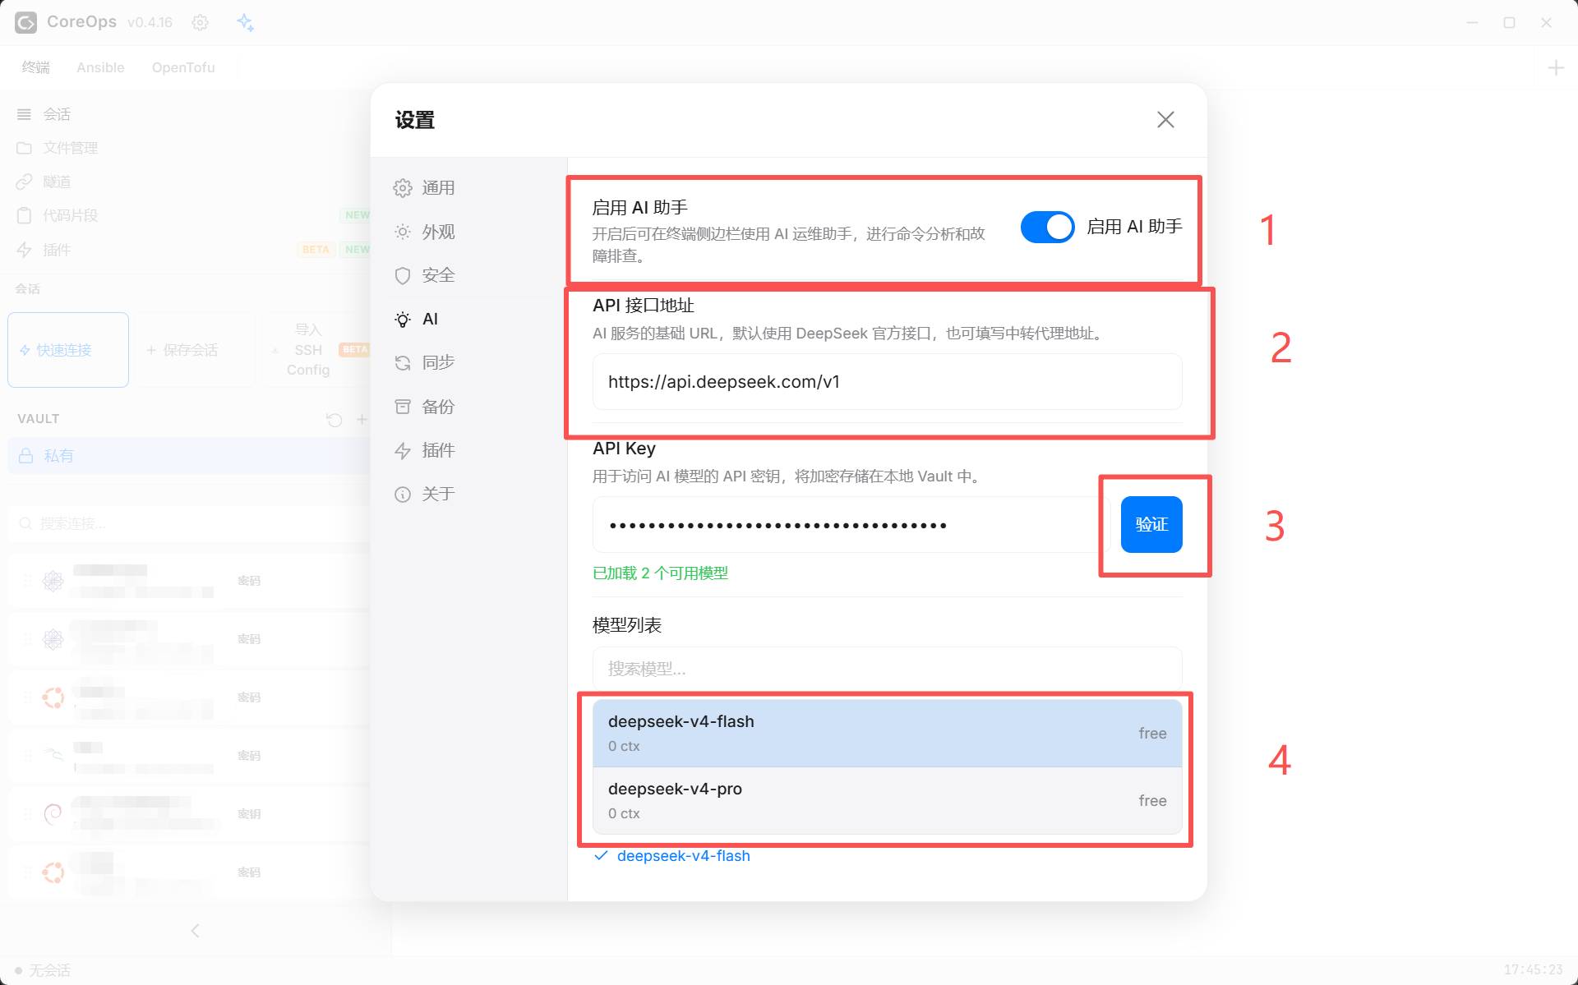Toggle the 启用 AI 助手 switch
Screen dimensions: 1578x985
point(1047,227)
